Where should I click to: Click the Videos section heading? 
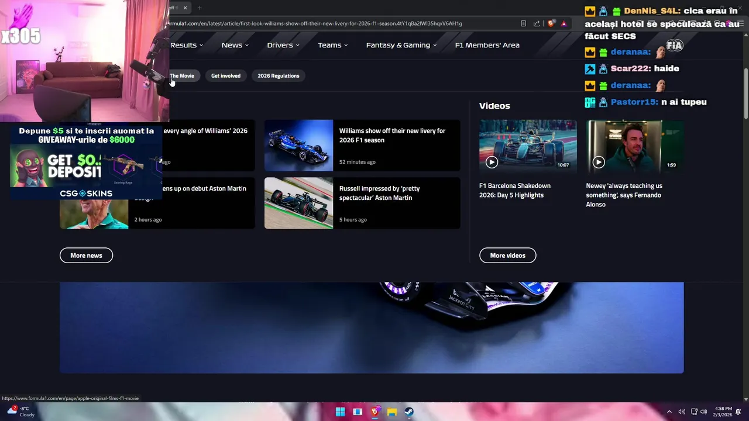(494, 106)
